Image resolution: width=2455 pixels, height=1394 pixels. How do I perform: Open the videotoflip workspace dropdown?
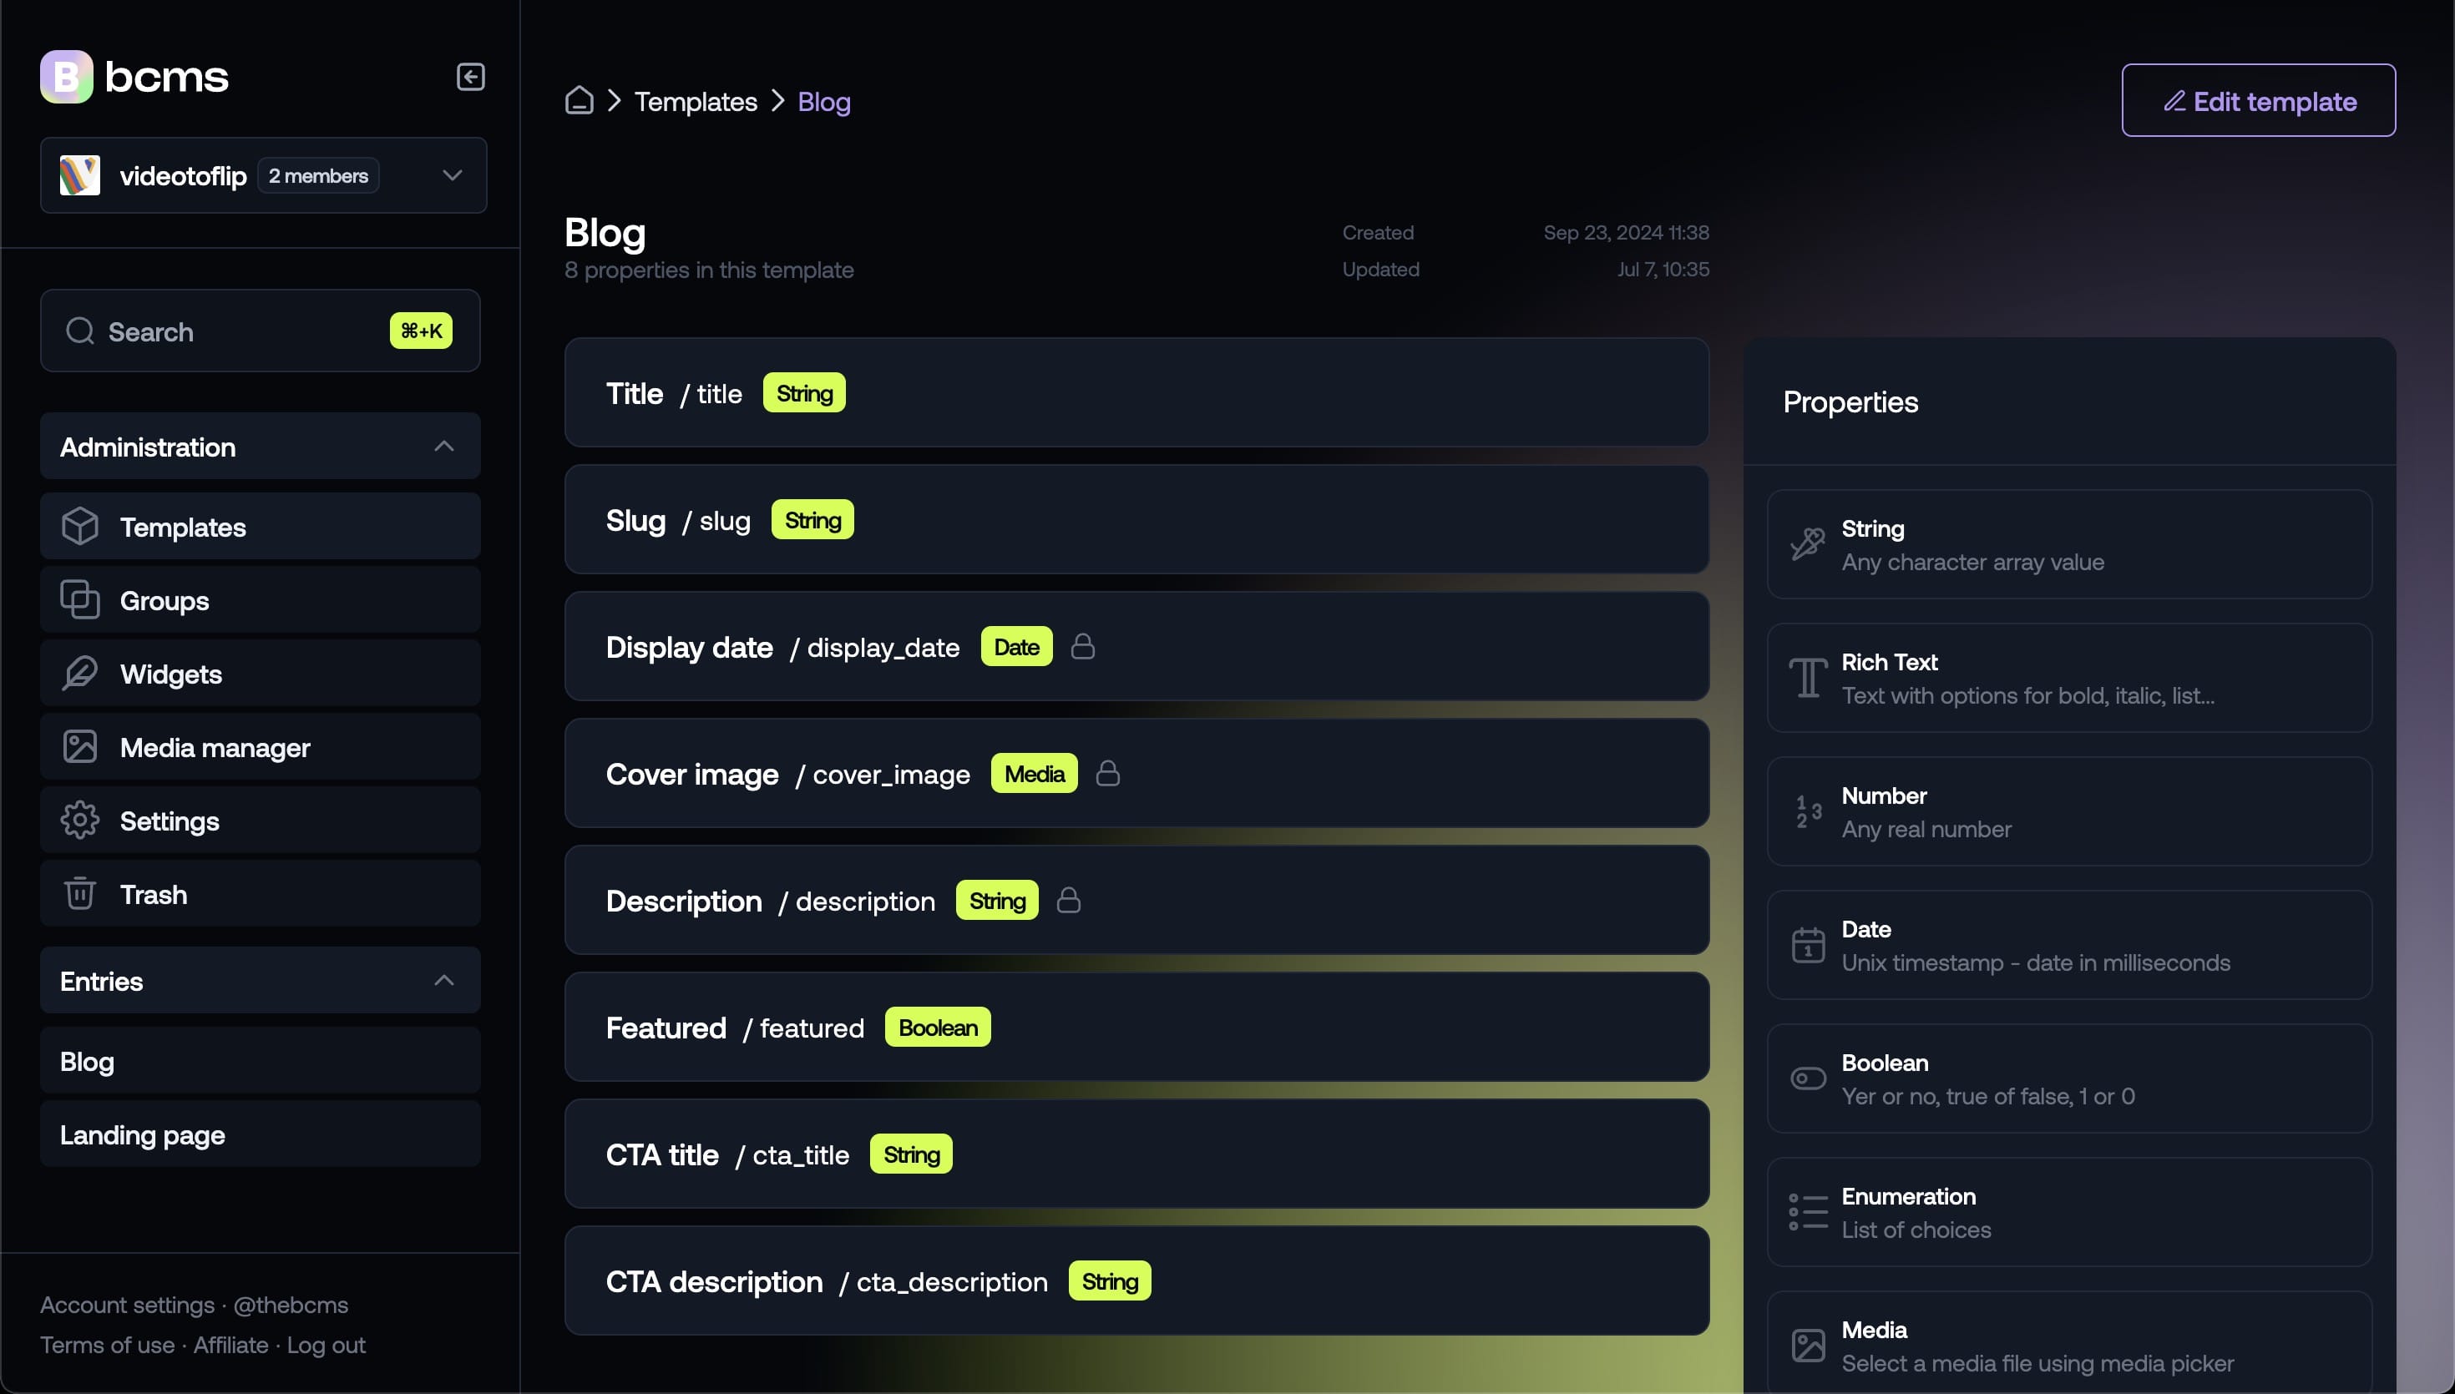[x=451, y=175]
